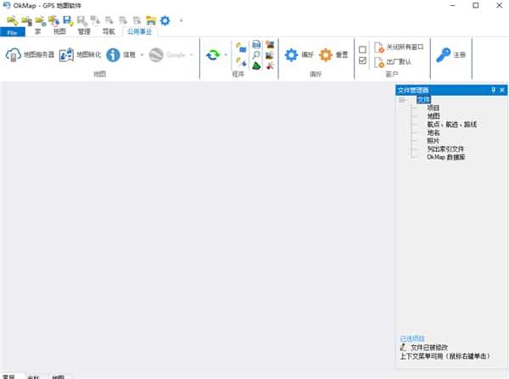Select 项目 in the file manager tree
The image size is (509, 379).
[433, 108]
